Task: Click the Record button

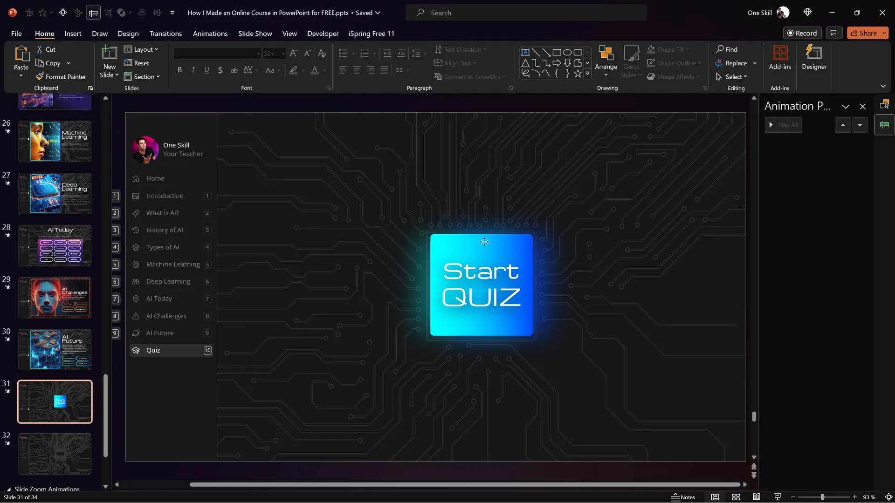Action: tap(802, 33)
